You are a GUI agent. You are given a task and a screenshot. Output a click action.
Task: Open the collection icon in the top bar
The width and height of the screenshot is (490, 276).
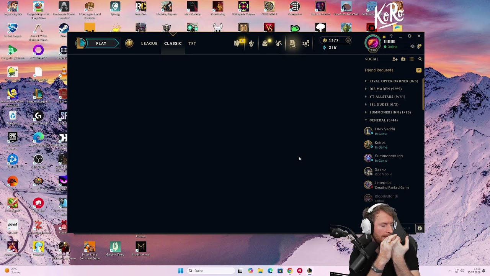click(292, 44)
